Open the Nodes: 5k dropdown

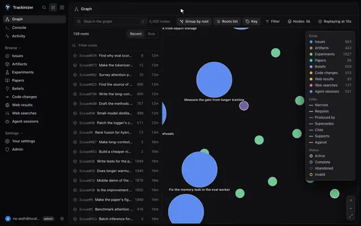pyautogui.click(x=299, y=21)
